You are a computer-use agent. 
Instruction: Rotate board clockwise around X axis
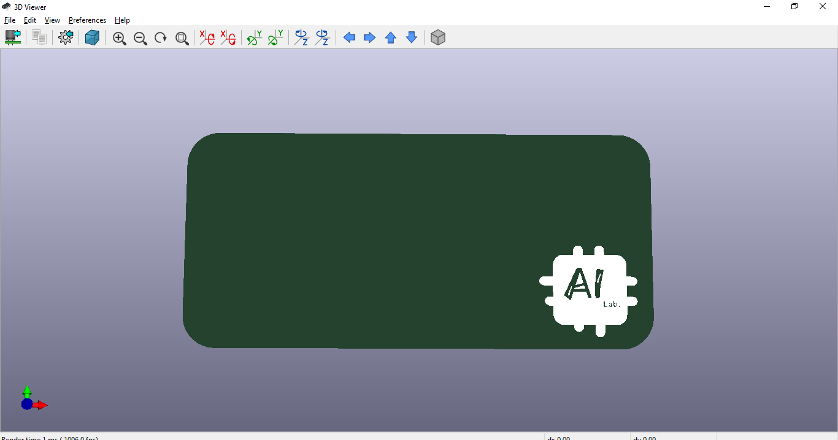click(207, 37)
